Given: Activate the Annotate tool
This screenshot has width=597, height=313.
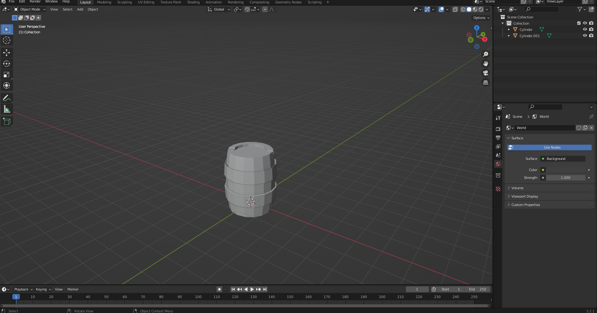Looking at the screenshot, I should (x=6, y=98).
